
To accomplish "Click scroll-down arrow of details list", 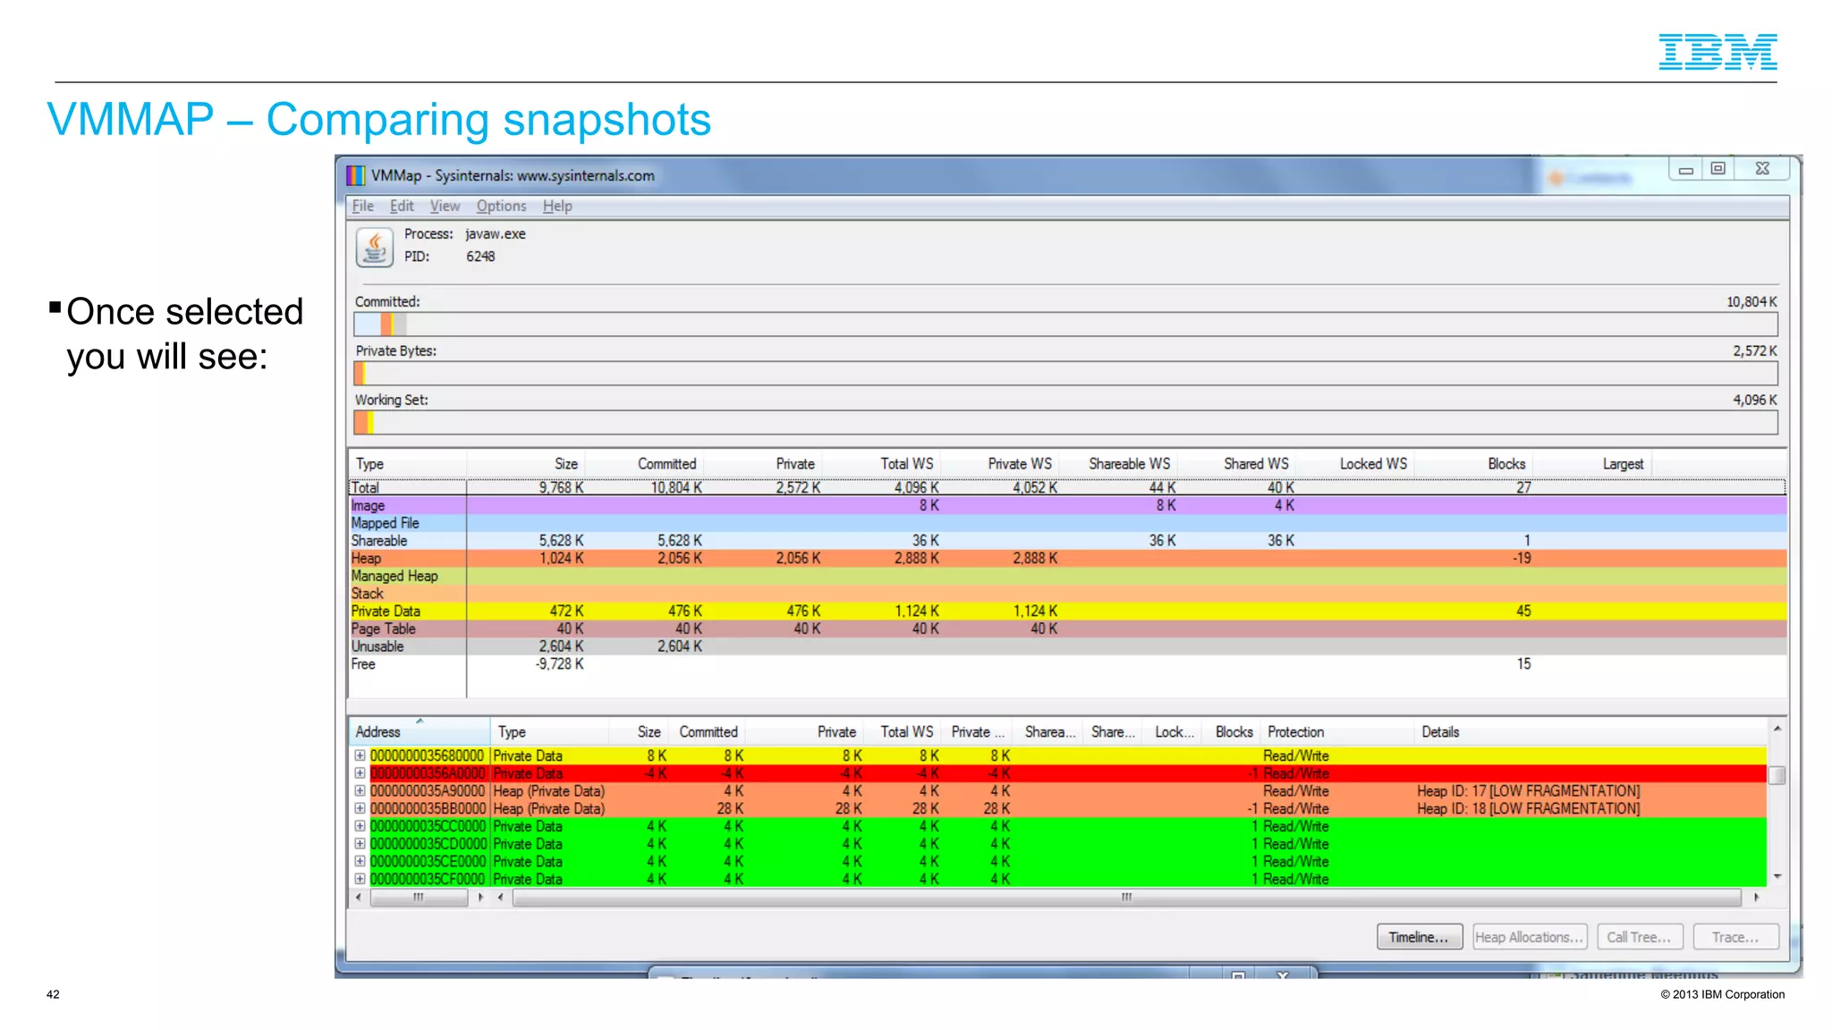I will (1777, 876).
